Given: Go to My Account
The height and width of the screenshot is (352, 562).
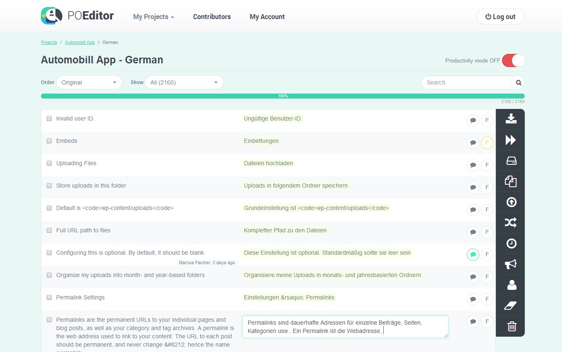Looking at the screenshot, I should (x=267, y=17).
